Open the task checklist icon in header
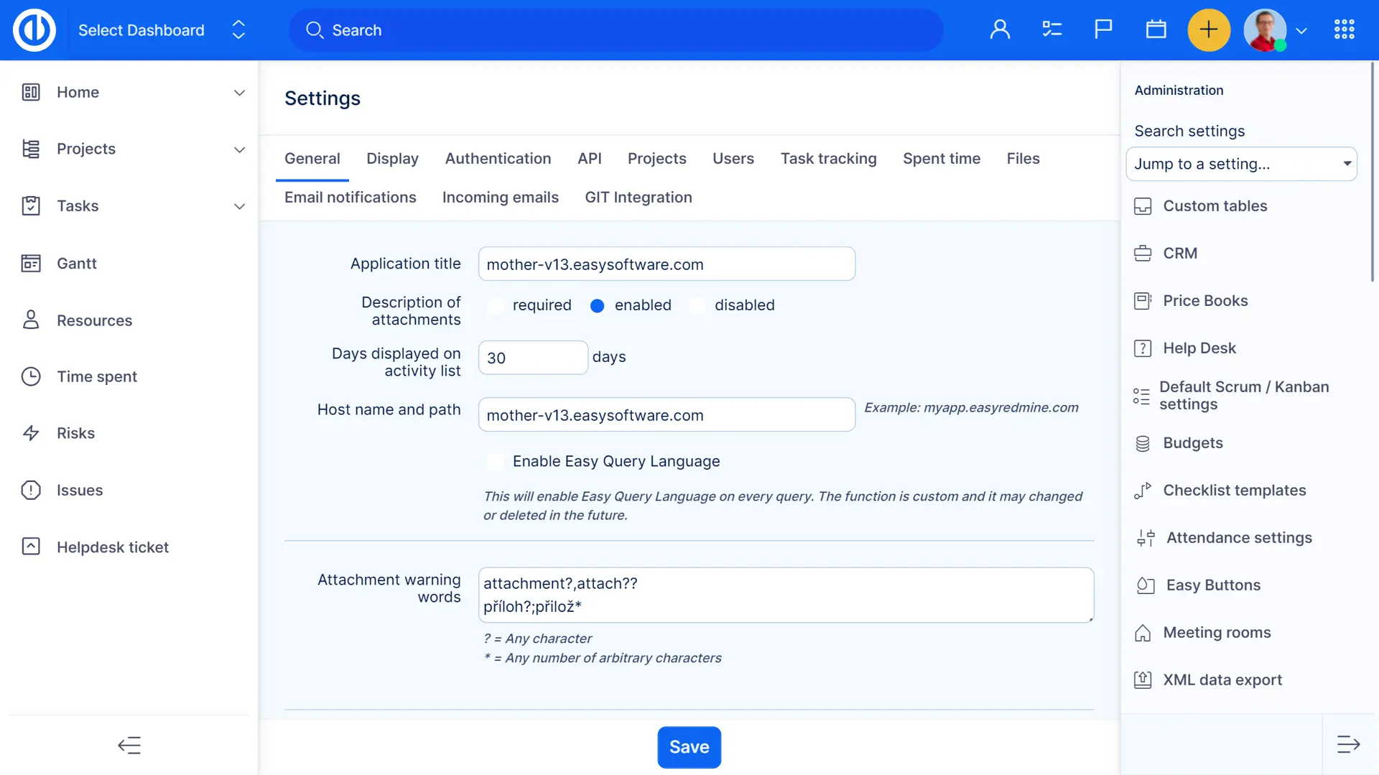The image size is (1379, 775). 1051,29
